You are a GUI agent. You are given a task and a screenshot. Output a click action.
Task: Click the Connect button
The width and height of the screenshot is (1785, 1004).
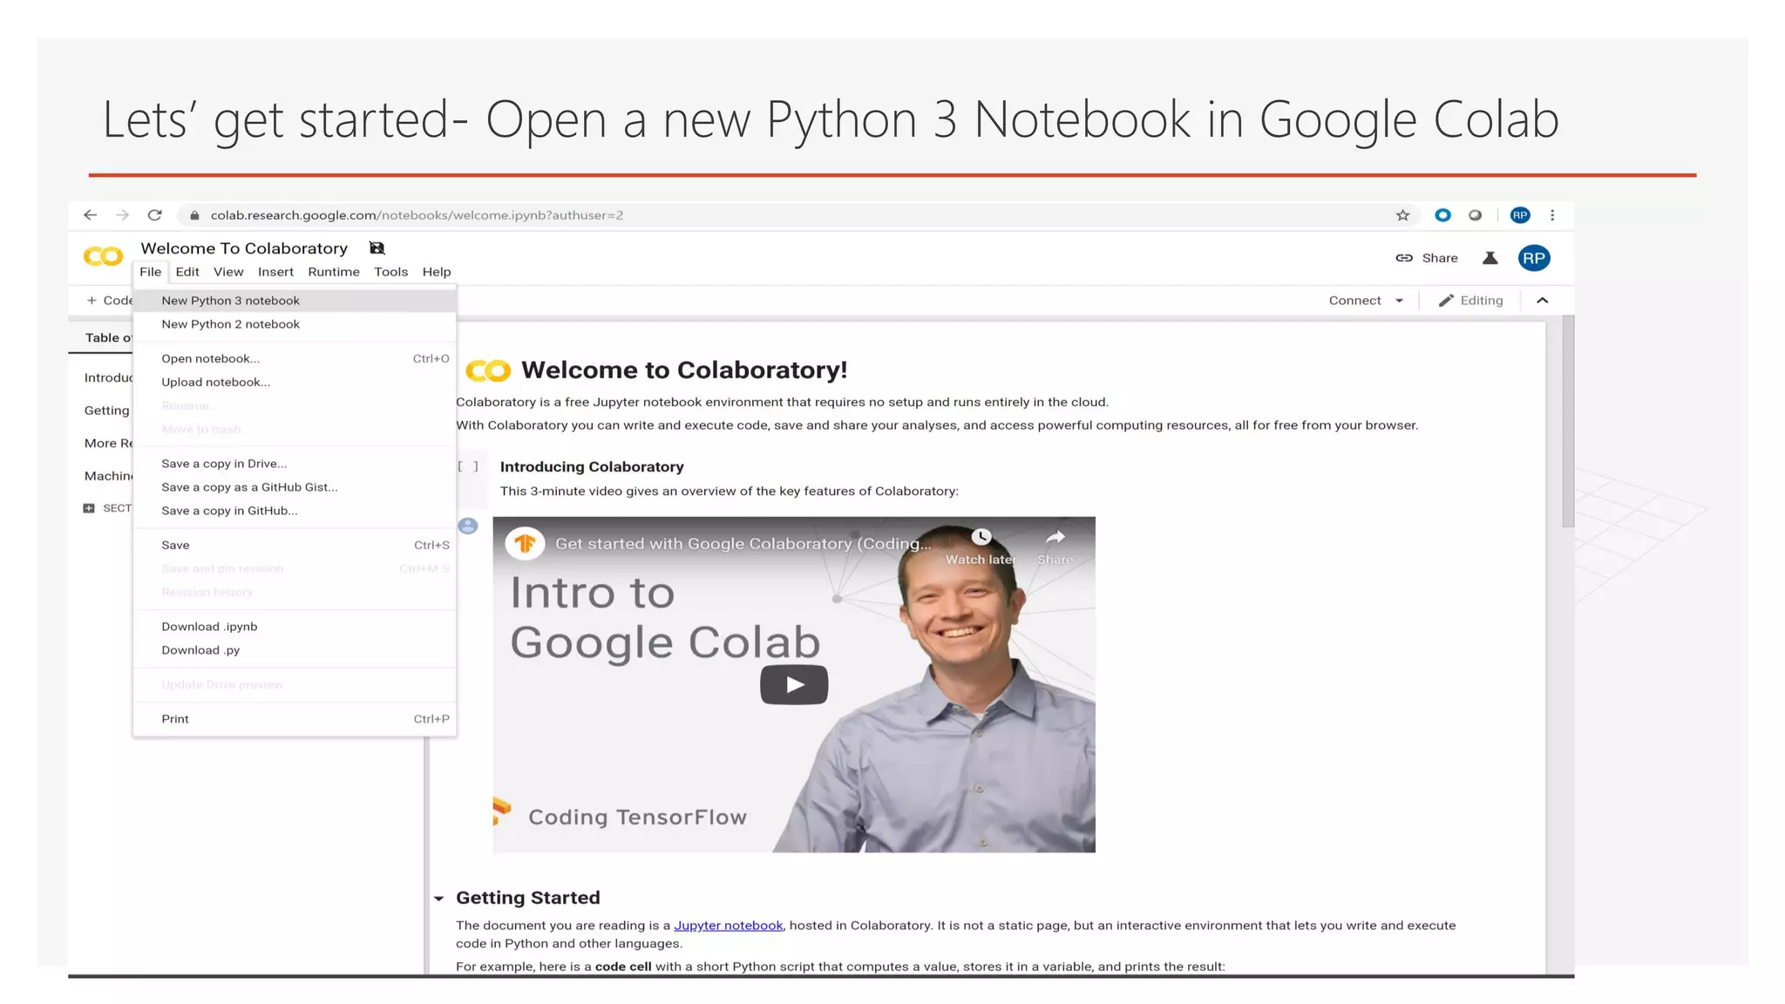click(x=1354, y=301)
